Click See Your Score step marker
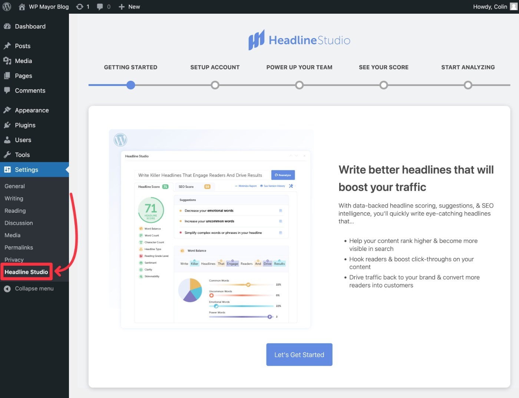 tap(384, 85)
